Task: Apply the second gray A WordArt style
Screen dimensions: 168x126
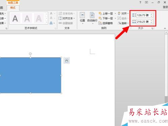Action: [x=27, y=18]
